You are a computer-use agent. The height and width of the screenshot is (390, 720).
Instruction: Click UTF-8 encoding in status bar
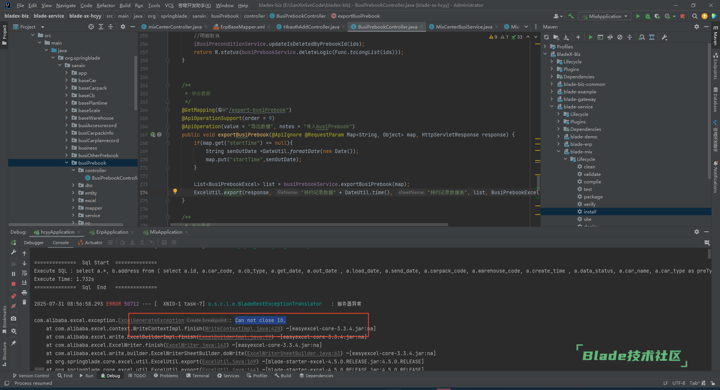(x=678, y=383)
